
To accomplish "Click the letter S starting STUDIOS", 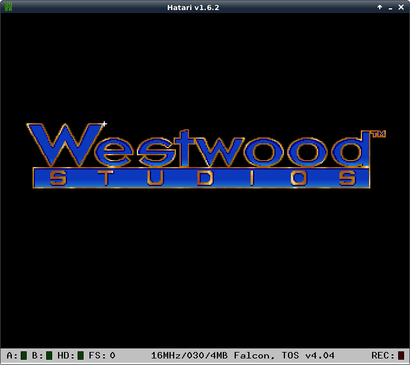I will pos(58,178).
